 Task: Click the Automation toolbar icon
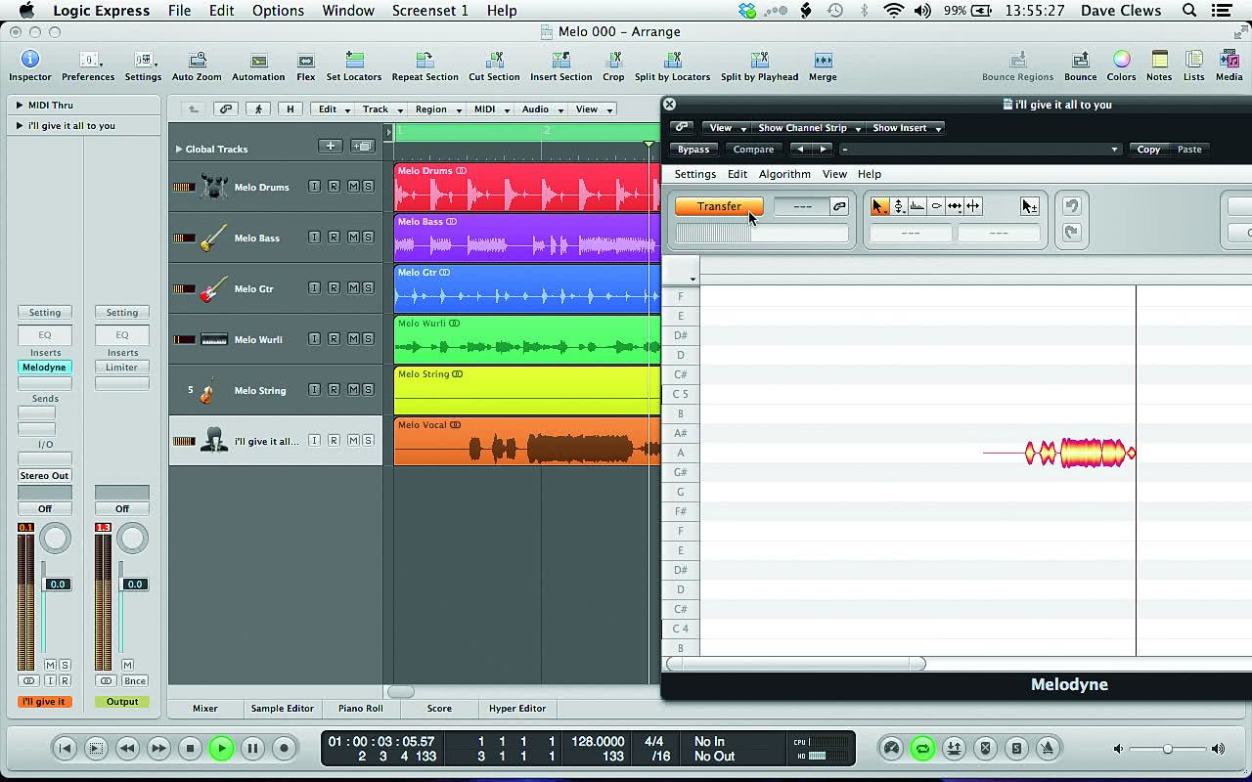coord(258,61)
